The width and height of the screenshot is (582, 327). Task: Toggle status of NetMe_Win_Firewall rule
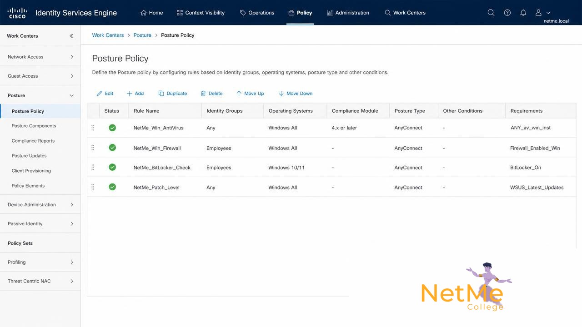[x=112, y=148]
